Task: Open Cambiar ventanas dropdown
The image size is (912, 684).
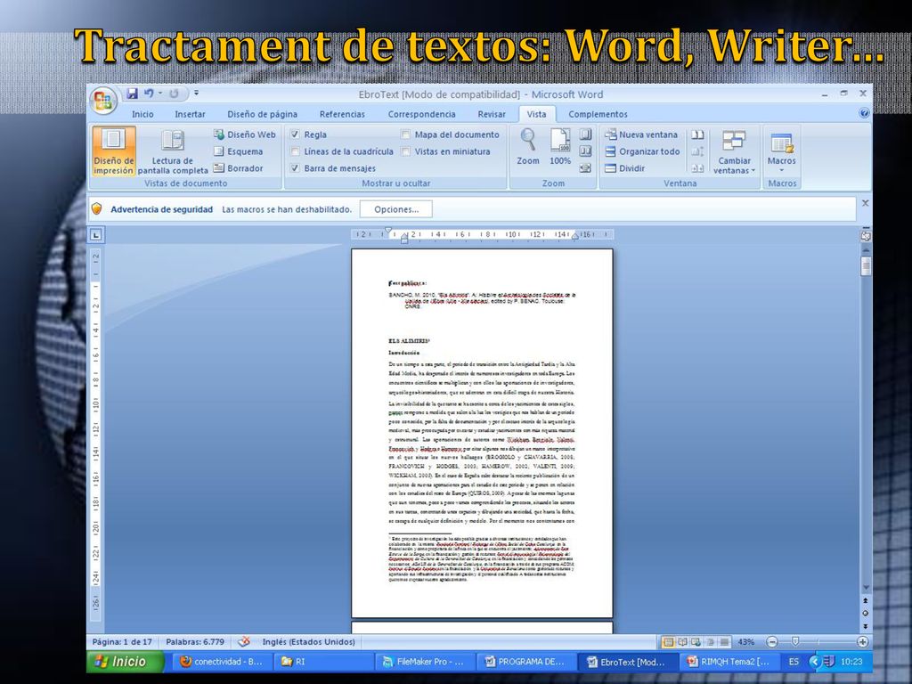Action: tap(734, 151)
